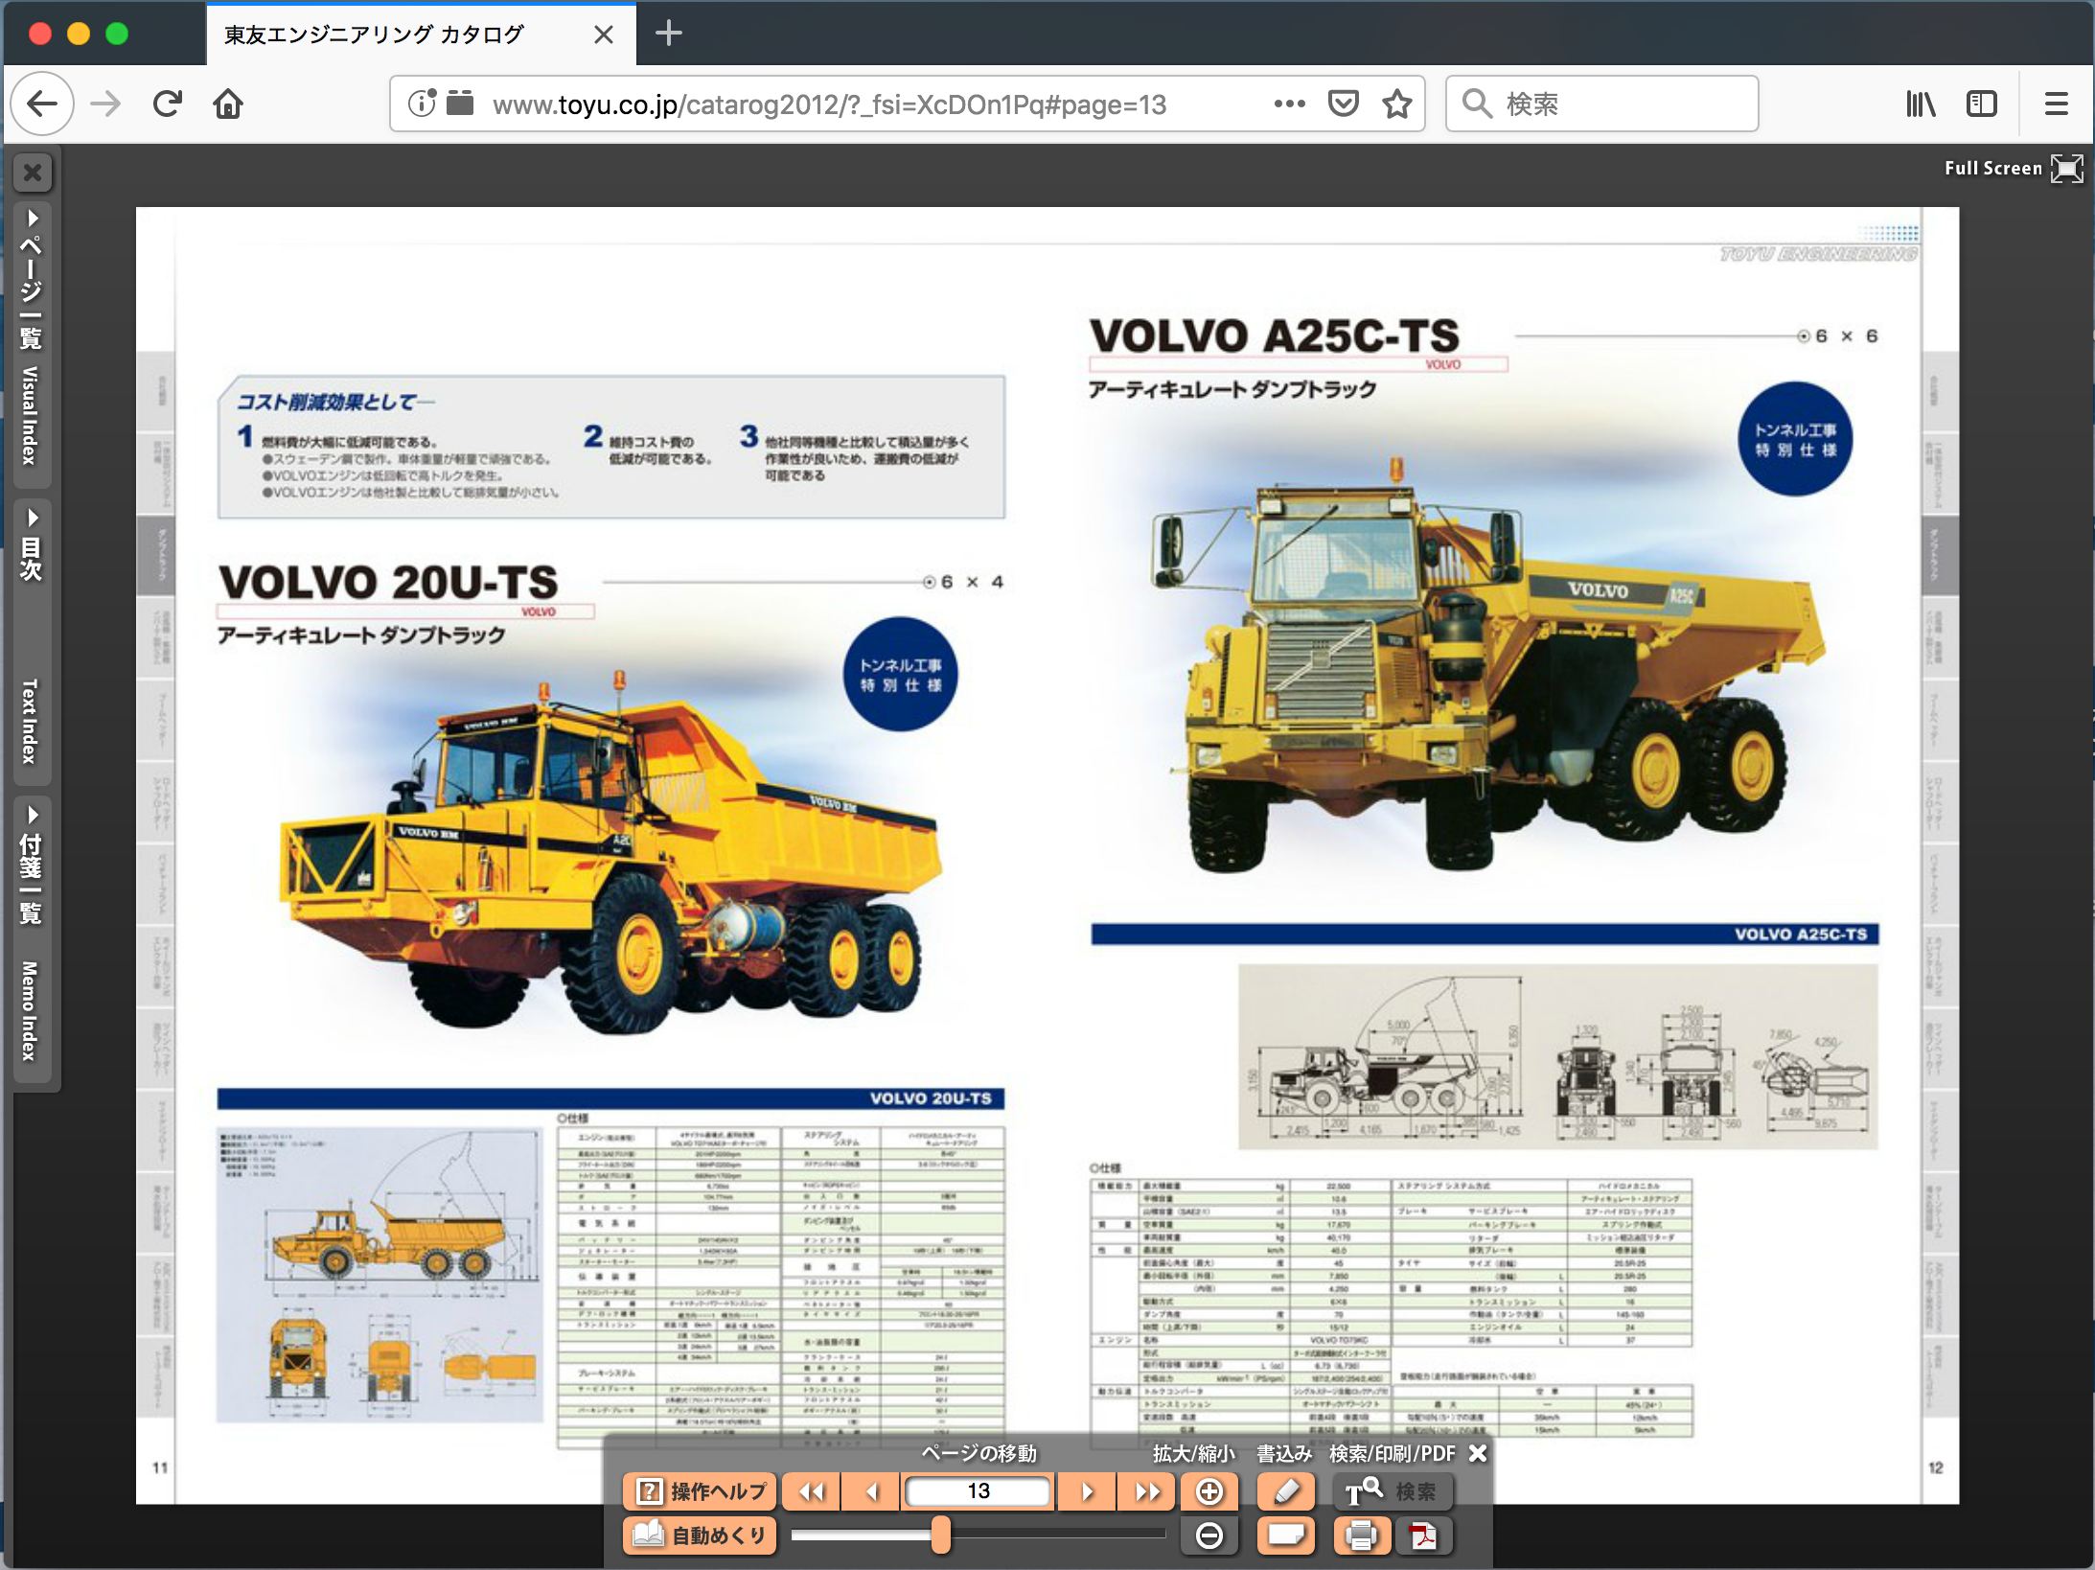Viewport: 2095px width, 1570px height.
Task: Click the address bar URL
Action: [829, 104]
